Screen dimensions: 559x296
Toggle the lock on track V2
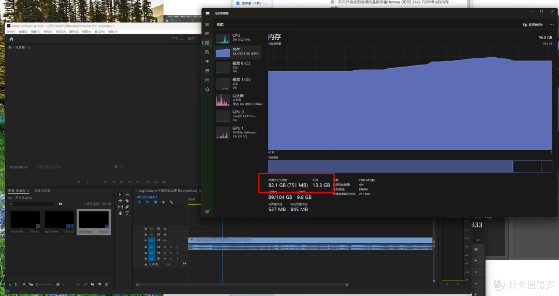point(145,235)
